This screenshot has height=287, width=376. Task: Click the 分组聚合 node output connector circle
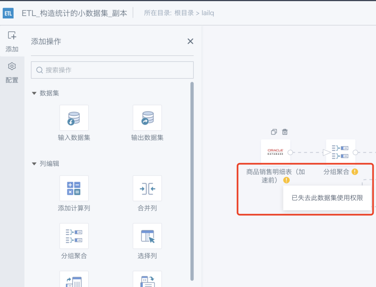[x=356, y=152]
